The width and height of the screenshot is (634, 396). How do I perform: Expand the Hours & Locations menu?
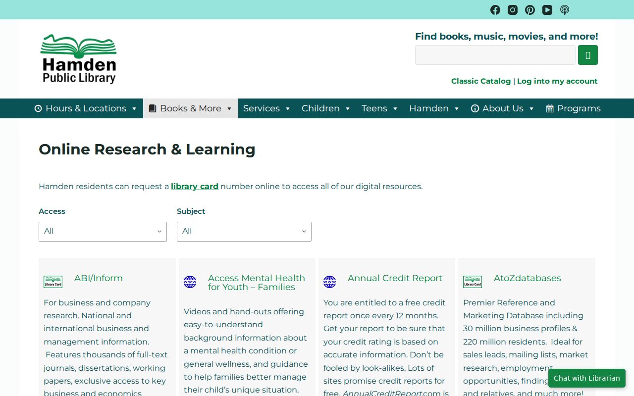[86, 108]
